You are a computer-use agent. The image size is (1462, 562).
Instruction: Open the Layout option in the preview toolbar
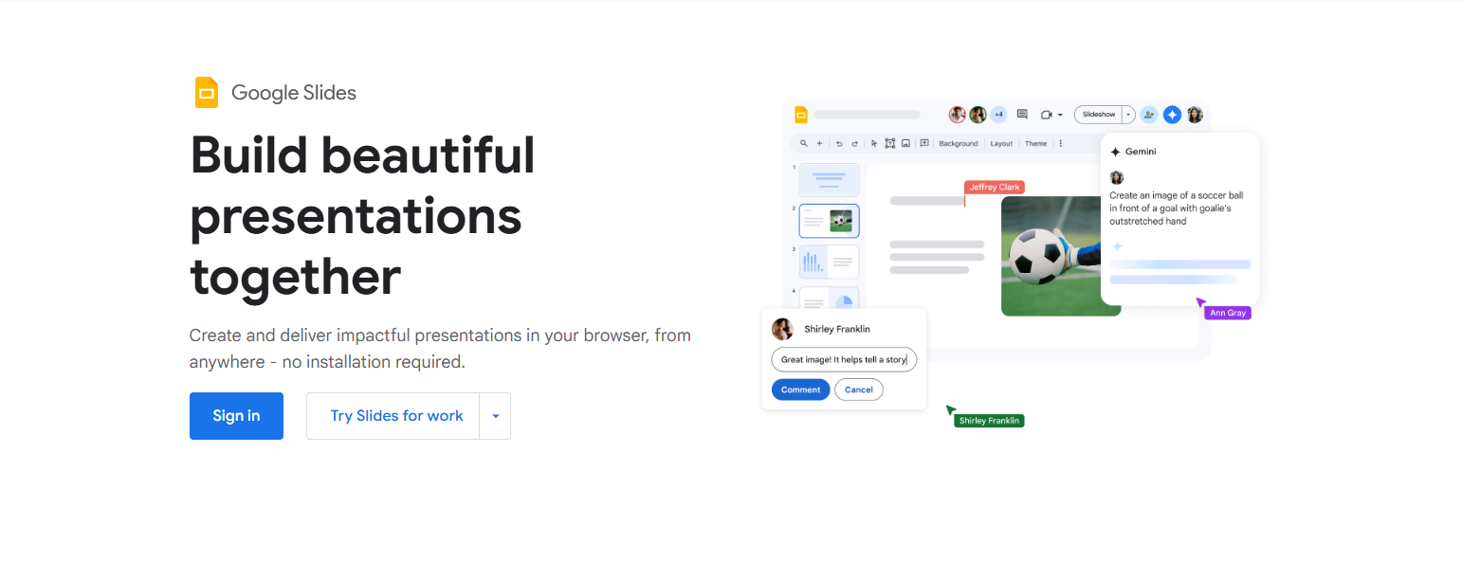1001,144
